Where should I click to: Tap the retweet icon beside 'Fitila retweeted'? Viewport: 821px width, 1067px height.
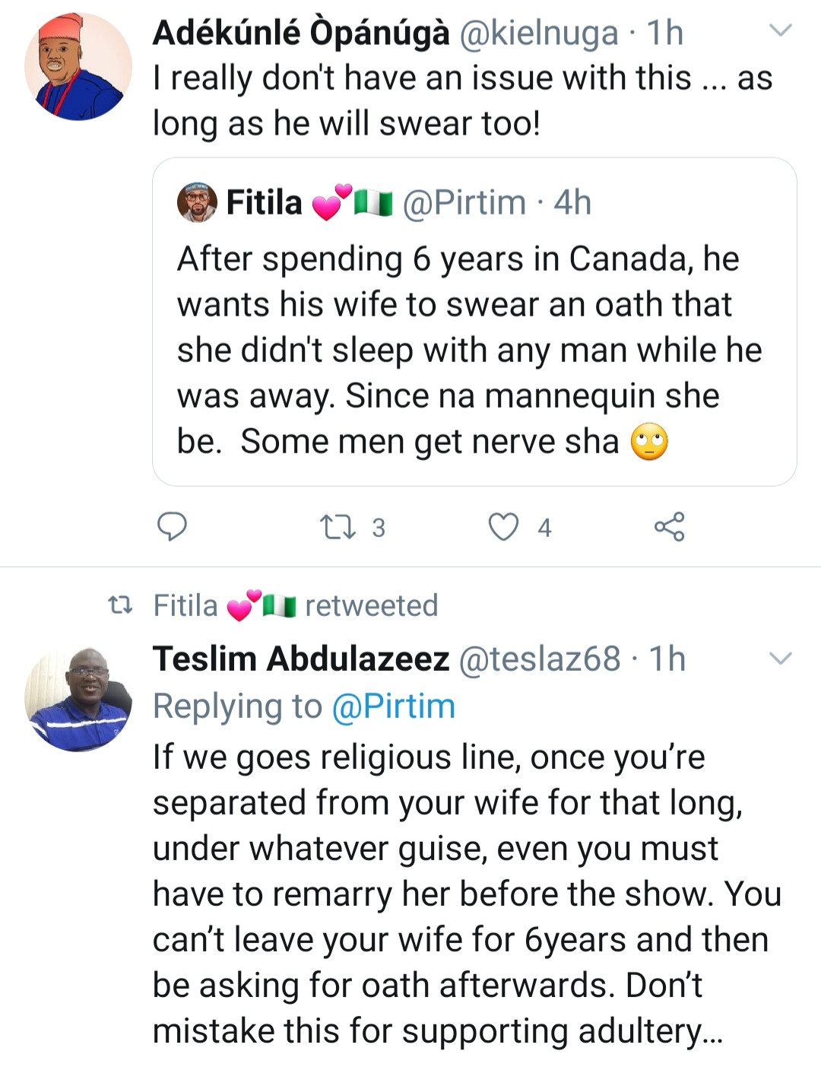click(x=120, y=606)
